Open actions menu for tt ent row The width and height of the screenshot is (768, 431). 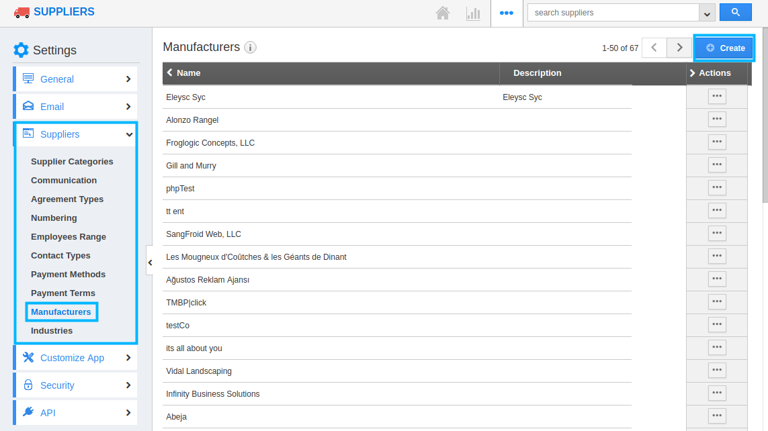coord(717,210)
